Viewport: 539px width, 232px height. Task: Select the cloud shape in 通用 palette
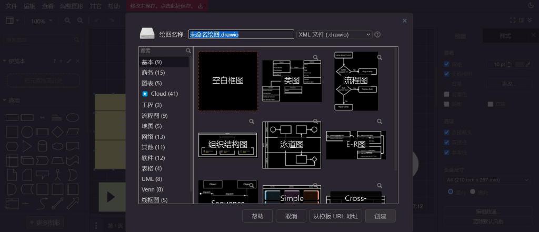[57, 146]
